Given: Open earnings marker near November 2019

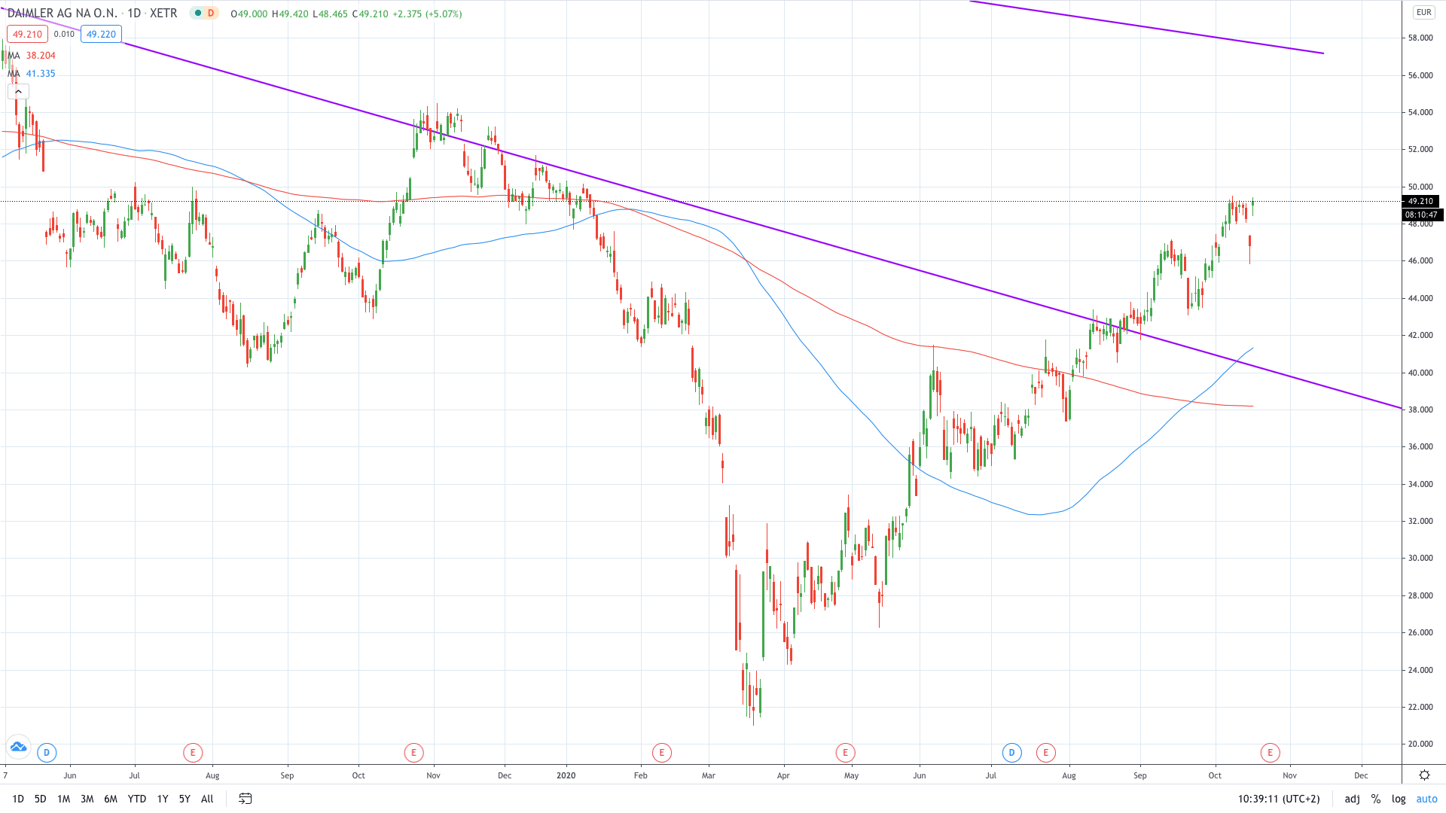Looking at the screenshot, I should (x=413, y=752).
